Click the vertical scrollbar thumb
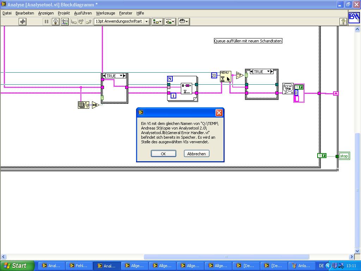Viewport: 361px width, 271px height. point(357,190)
